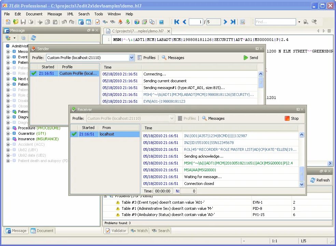Select the 'Connection closed' row in Receiver log

(x=220, y=184)
